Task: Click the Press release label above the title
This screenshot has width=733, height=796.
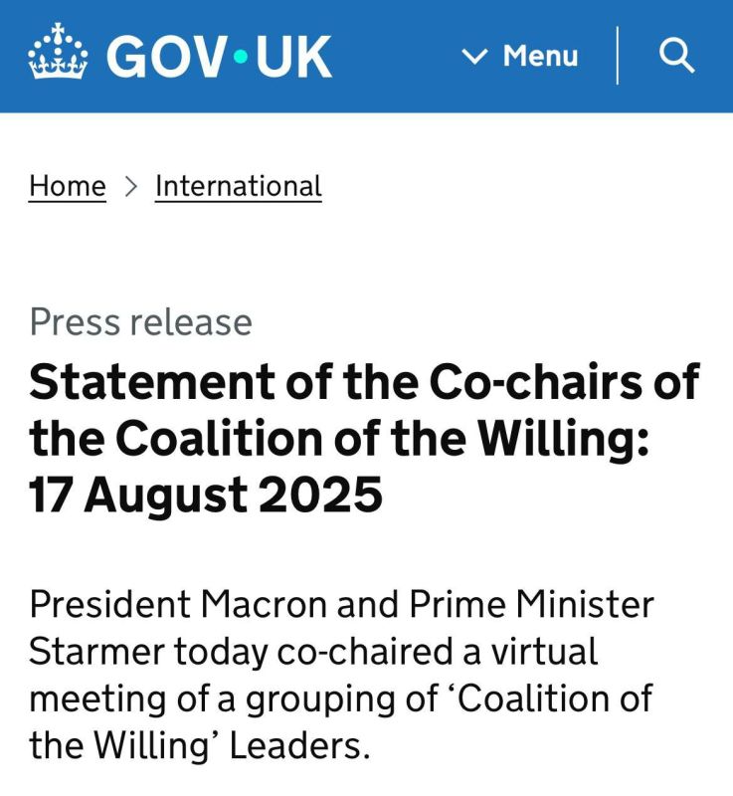Action: click(x=141, y=321)
